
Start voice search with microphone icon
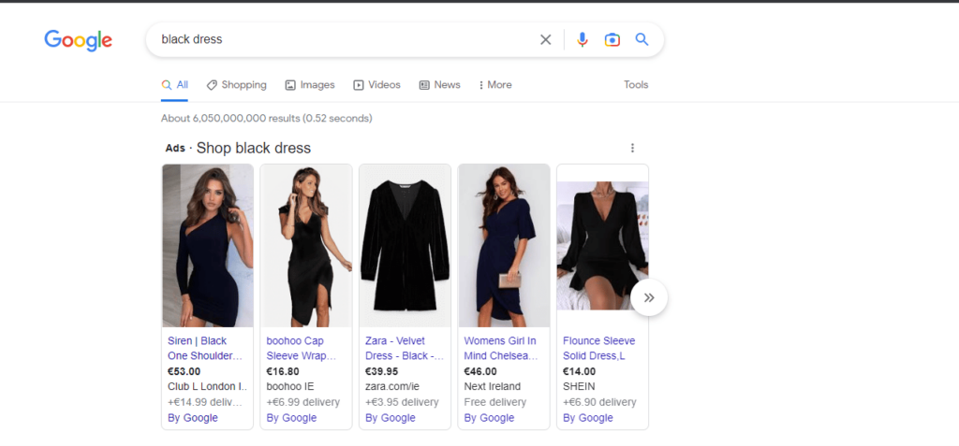click(x=583, y=39)
